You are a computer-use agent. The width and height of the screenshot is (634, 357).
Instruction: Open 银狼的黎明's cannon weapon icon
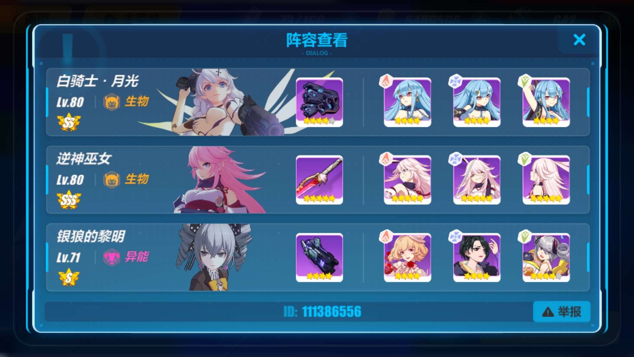click(x=319, y=258)
